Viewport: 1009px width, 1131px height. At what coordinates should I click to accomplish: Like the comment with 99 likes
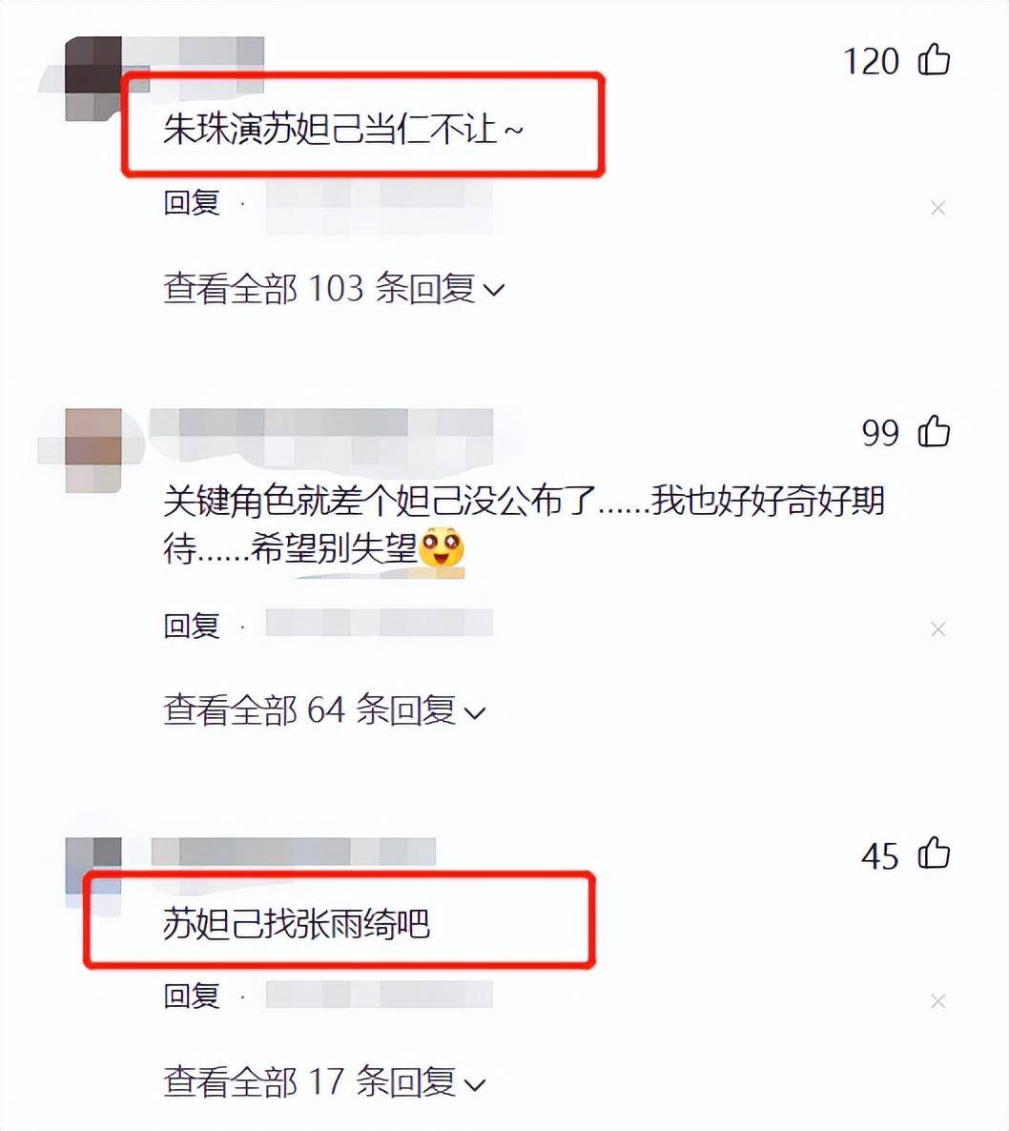934,431
